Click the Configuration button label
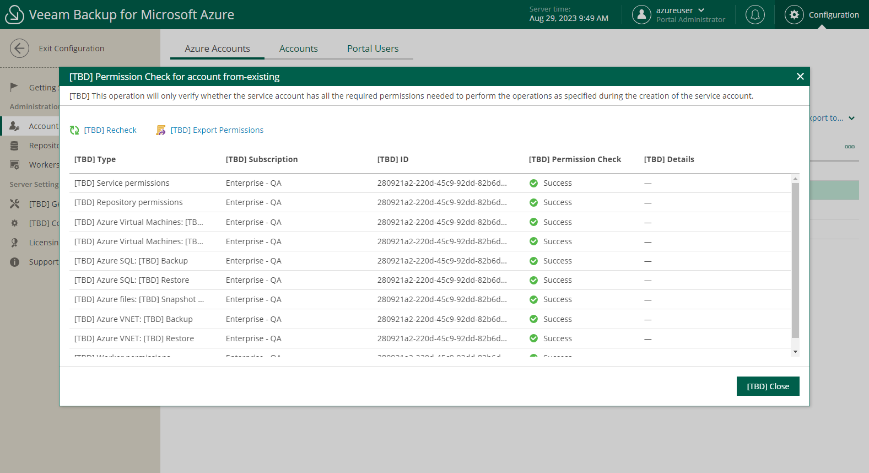The height and width of the screenshot is (473, 869). tap(834, 15)
